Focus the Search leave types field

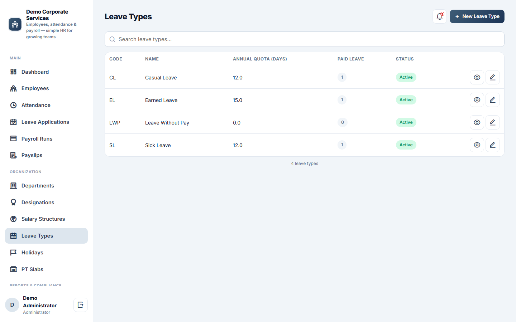pos(305,39)
